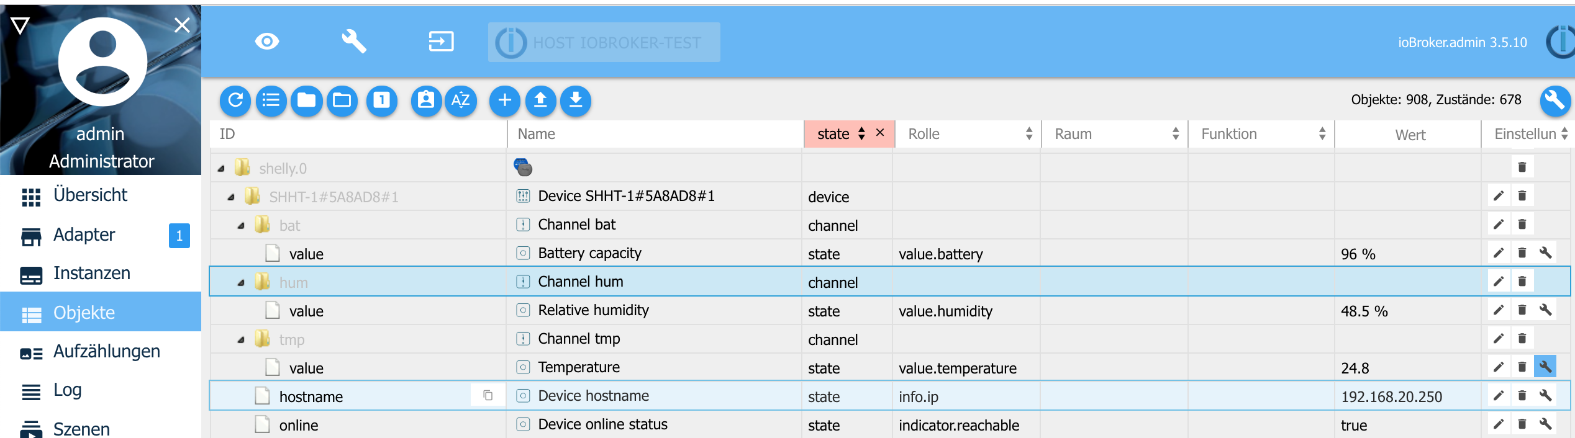Click the 192.168.20.250 hostname value
The height and width of the screenshot is (438, 1575).
[x=1392, y=397]
